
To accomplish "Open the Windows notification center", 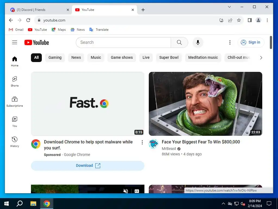I will (269, 204).
